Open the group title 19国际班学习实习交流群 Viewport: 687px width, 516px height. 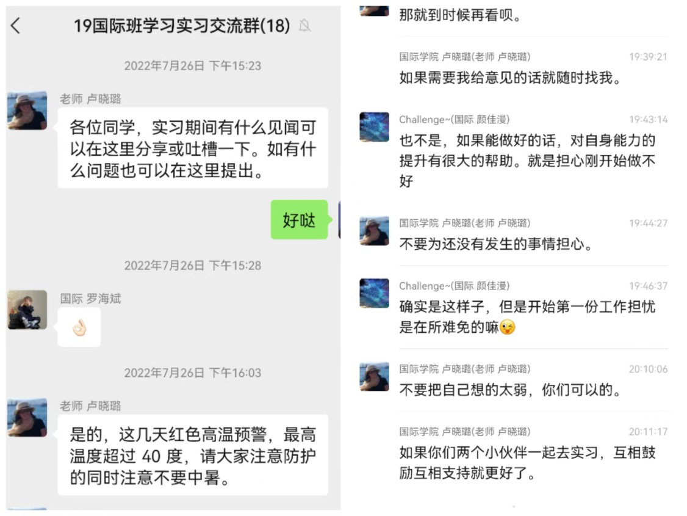pyautogui.click(x=181, y=26)
